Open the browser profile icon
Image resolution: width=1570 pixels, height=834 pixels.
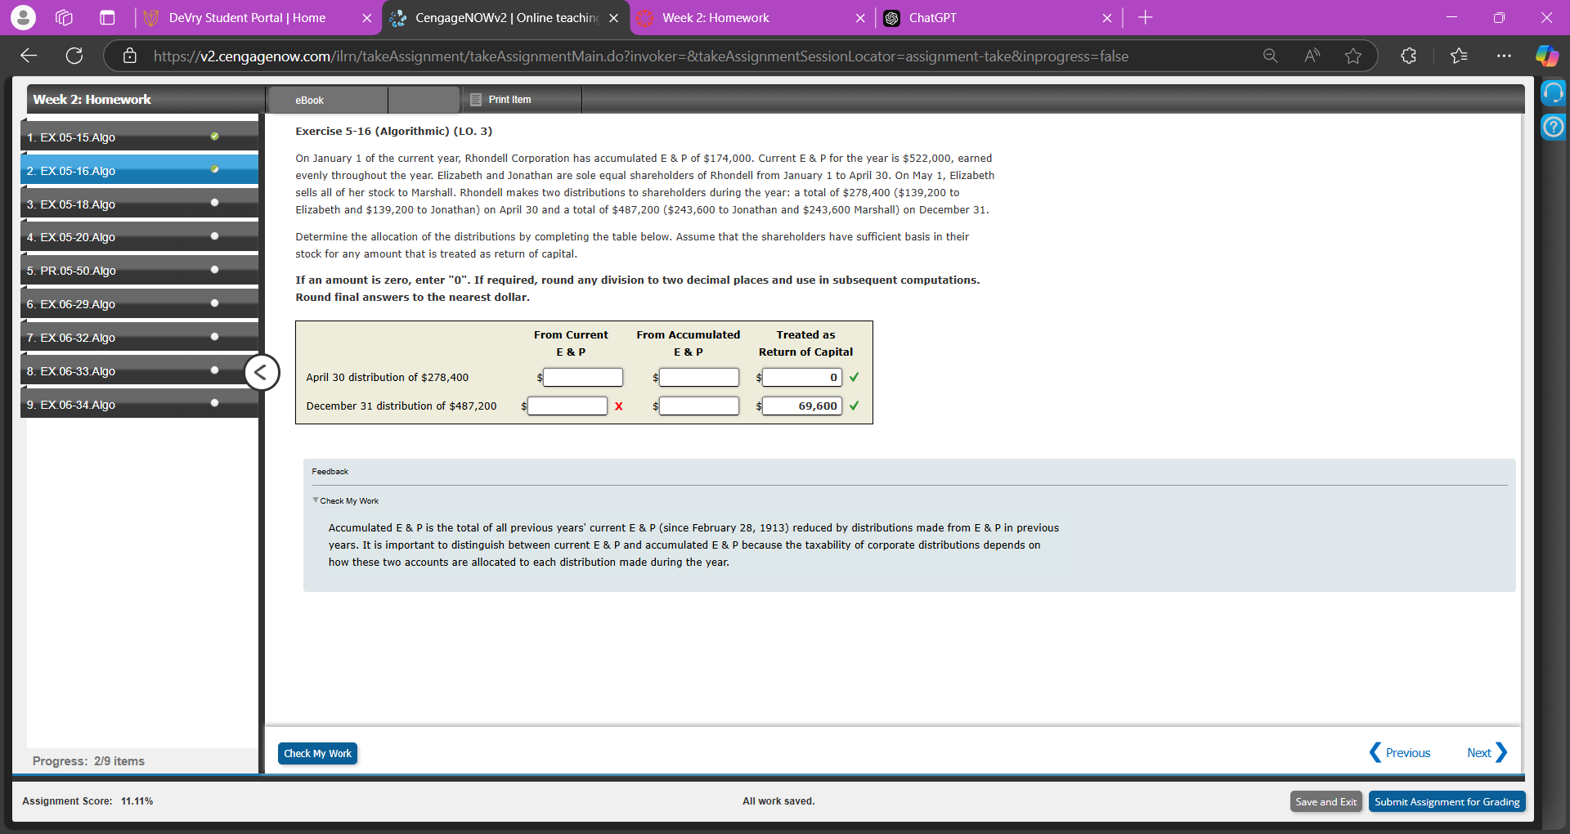tap(23, 17)
